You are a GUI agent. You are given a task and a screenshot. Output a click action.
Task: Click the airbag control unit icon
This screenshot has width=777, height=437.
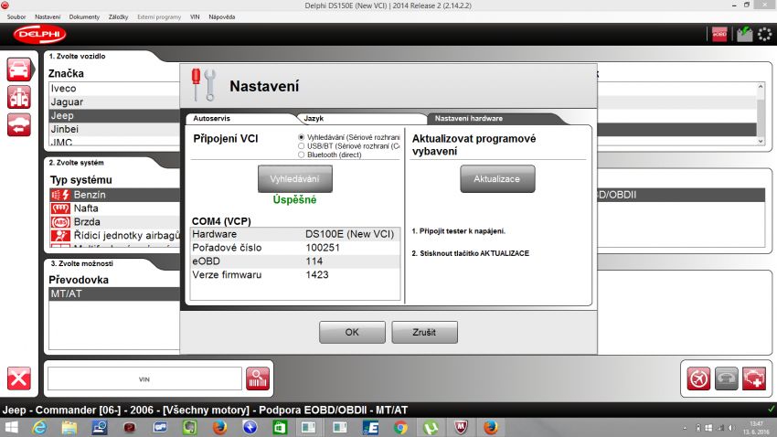(60, 236)
